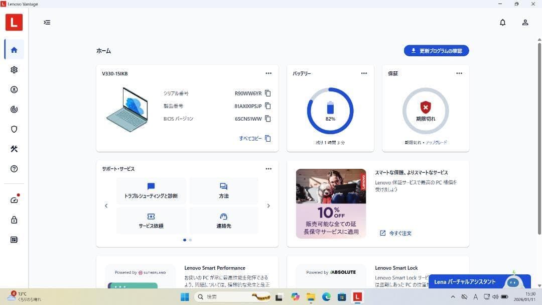Open notifications via the bell icon
Image resolution: width=542 pixels, height=305 pixels.
(502, 22)
